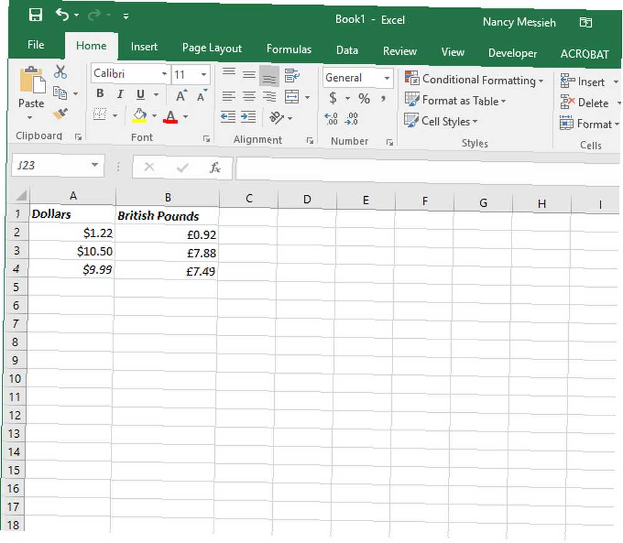Open Customize Quick Access Toolbar arrow
This screenshot has height=543, width=623.
126,16
